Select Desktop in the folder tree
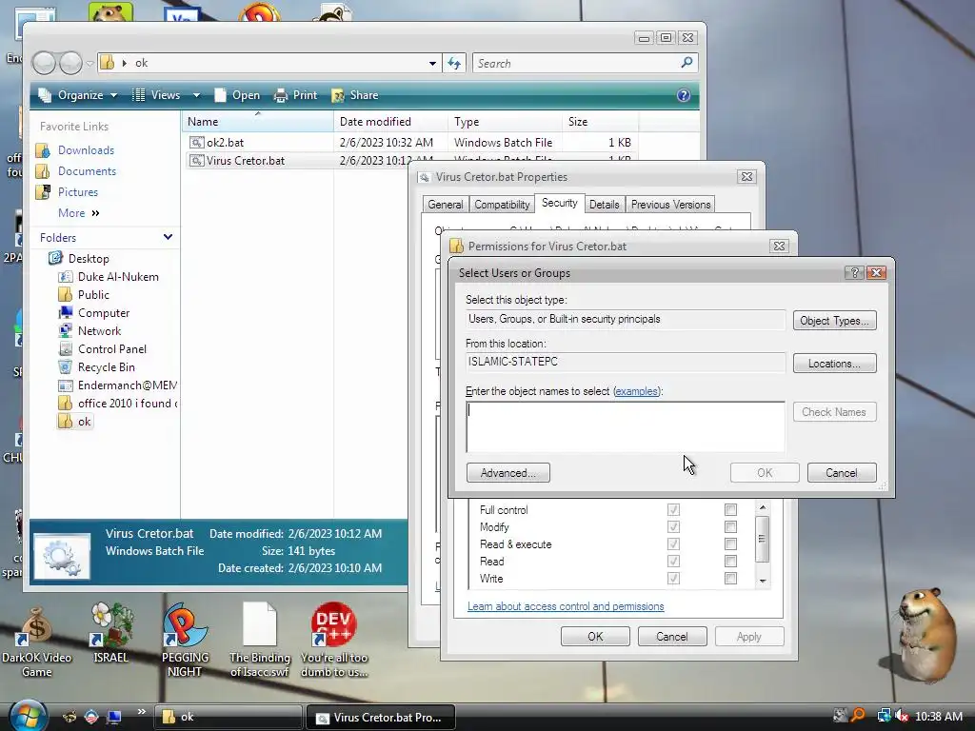This screenshot has width=975, height=731. point(89,259)
